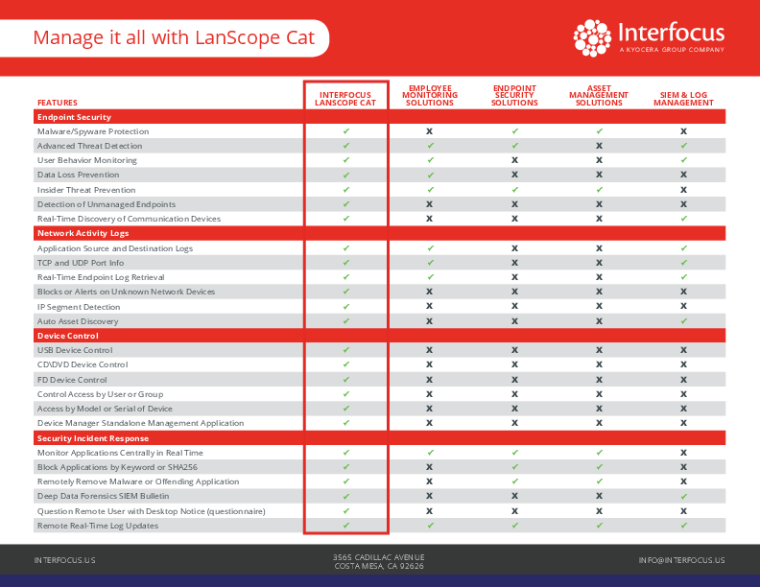760x587 pixels.
Task: Click 'Remote Real-Time Log Updates' feature name
Action: (x=98, y=526)
